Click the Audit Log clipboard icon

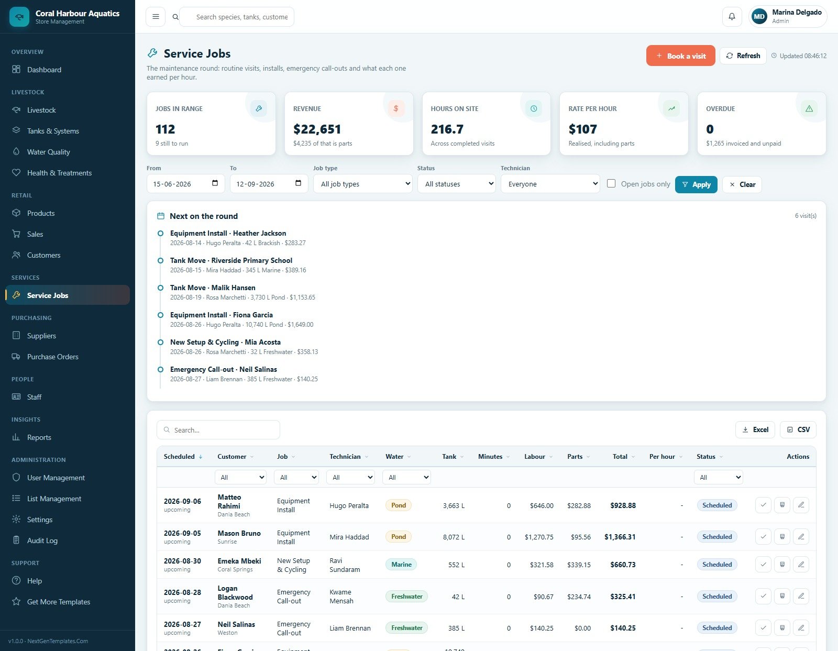tap(16, 540)
